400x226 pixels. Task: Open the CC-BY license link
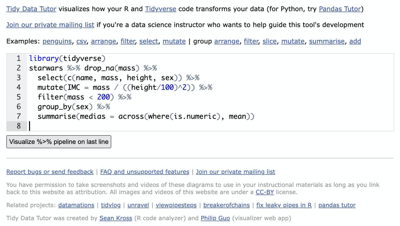tap(265, 192)
